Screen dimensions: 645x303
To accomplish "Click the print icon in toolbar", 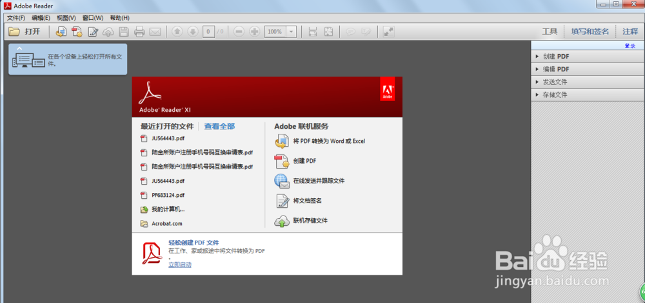I will [139, 32].
